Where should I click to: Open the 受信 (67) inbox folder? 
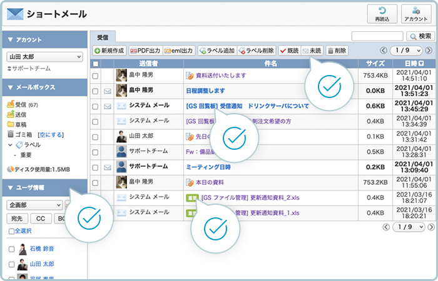23,105
